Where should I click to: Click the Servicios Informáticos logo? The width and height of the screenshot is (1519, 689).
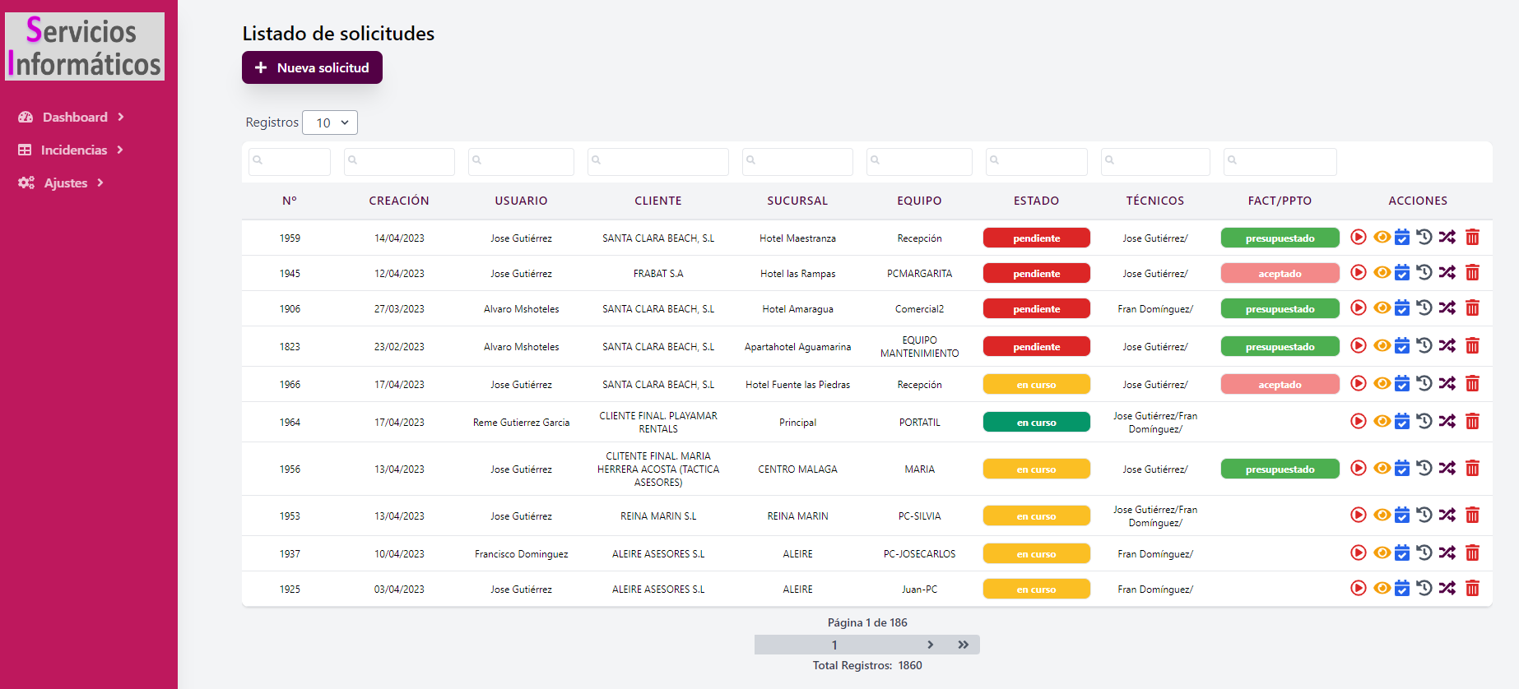click(x=85, y=47)
